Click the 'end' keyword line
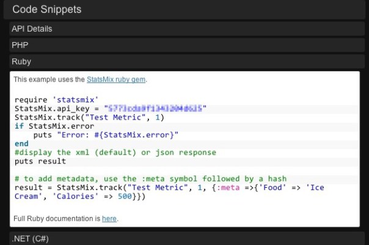The image size is (369, 245). click(x=21, y=144)
